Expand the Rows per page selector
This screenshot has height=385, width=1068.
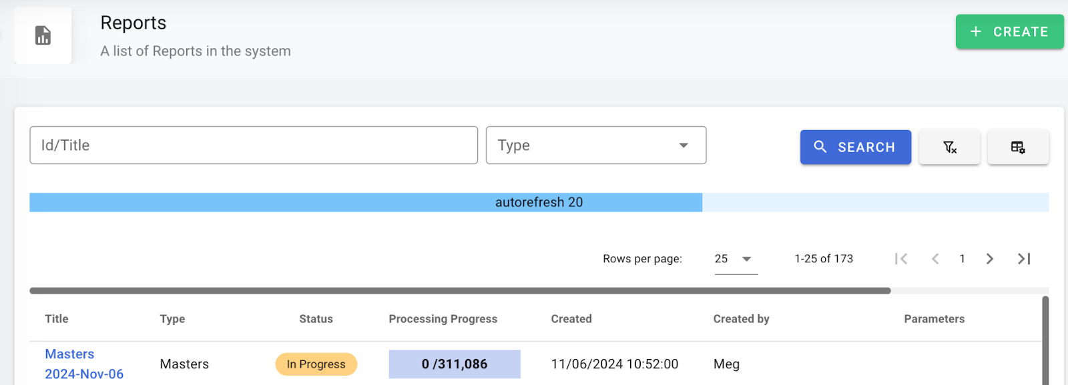[x=736, y=259]
